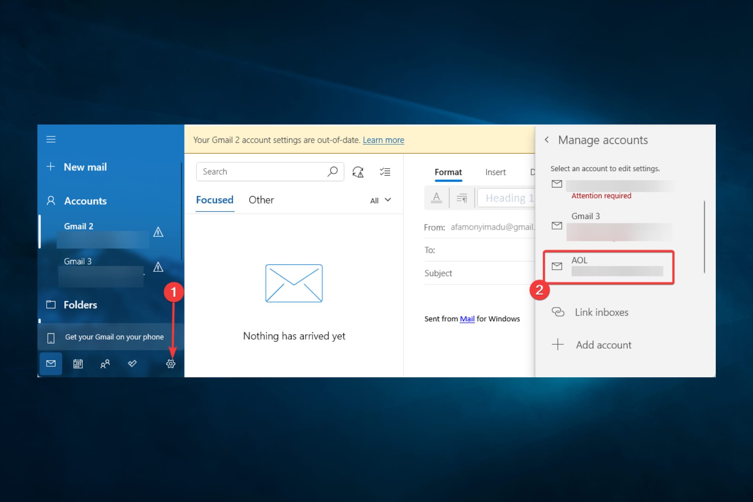Enter selection mode list icon

click(385, 172)
